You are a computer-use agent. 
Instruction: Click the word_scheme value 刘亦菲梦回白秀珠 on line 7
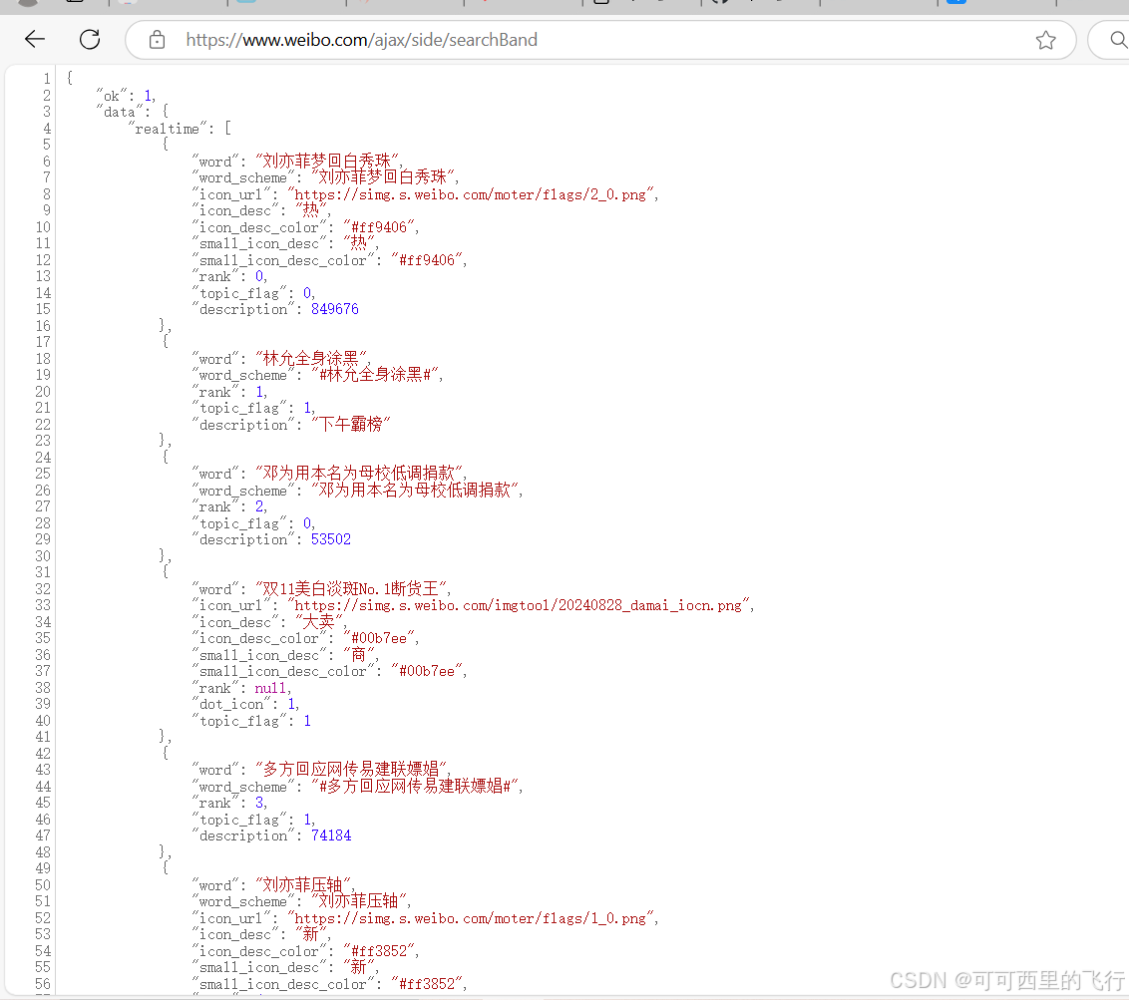(385, 177)
